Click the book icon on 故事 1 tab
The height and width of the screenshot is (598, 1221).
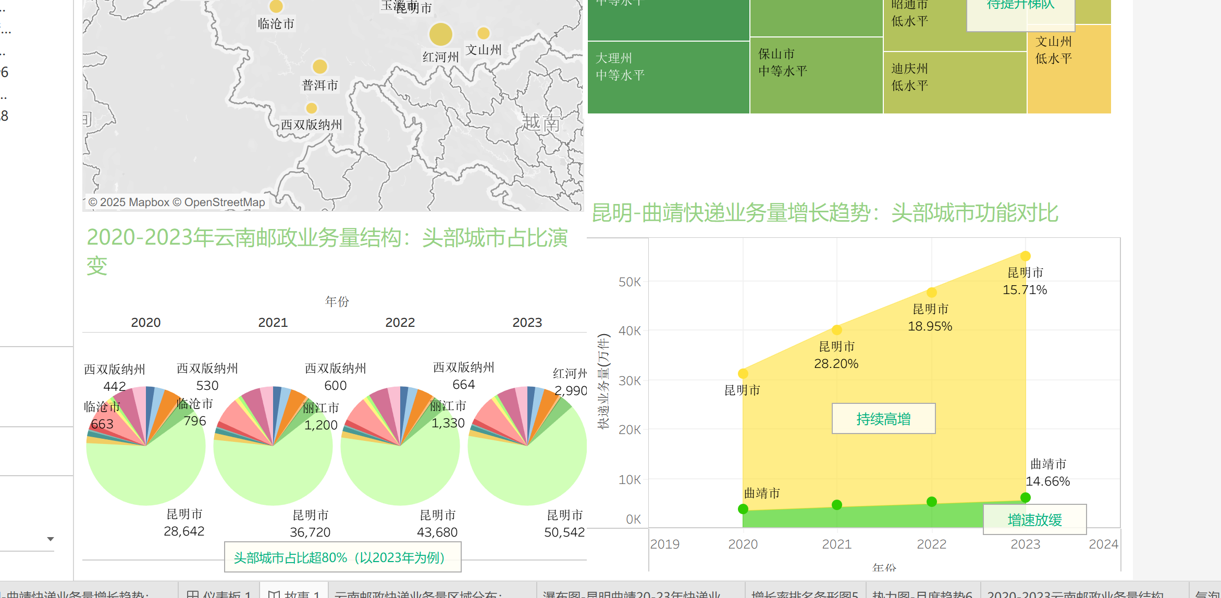pos(274,594)
